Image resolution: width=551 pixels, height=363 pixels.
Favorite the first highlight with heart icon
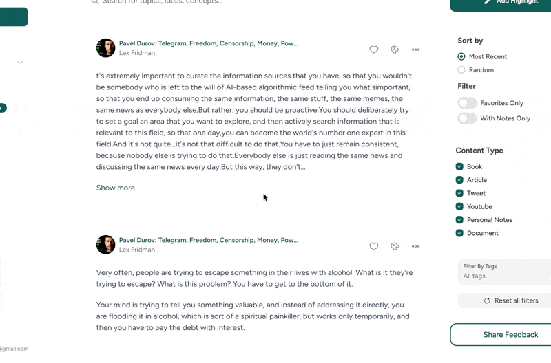coord(374,49)
